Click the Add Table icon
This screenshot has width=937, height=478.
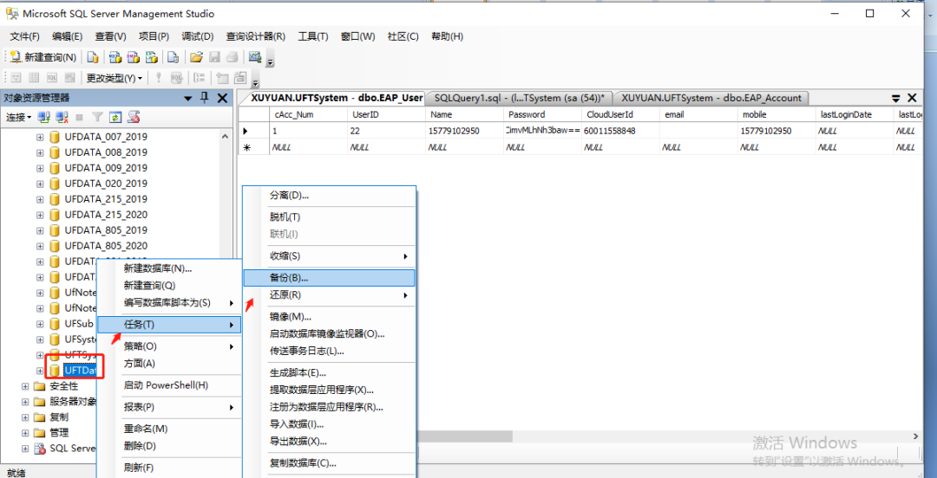[222, 78]
